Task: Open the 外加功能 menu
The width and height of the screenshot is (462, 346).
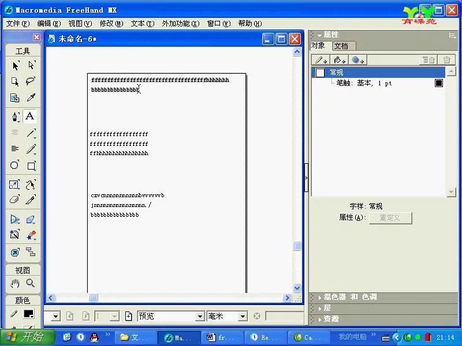Action: click(x=181, y=24)
